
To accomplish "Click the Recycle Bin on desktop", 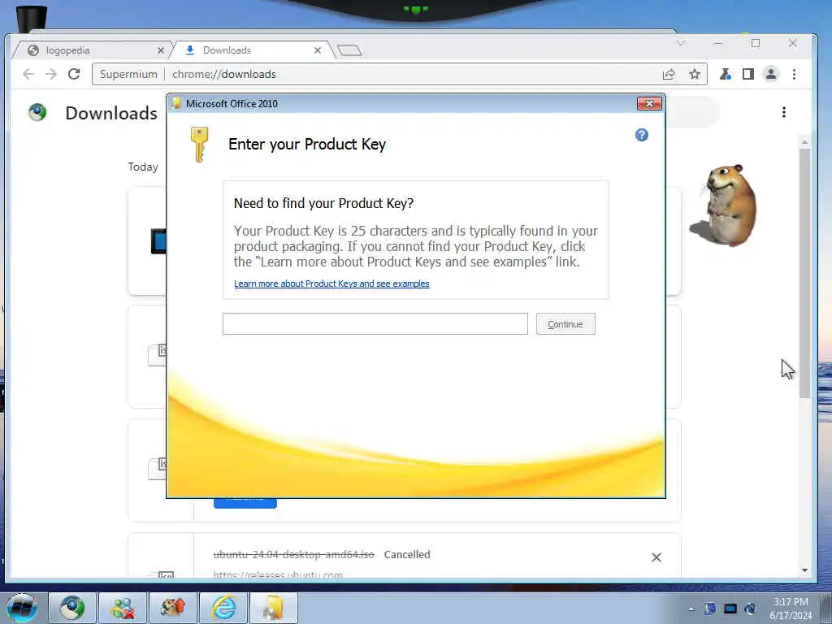I will pyautogui.click(x=32, y=19).
